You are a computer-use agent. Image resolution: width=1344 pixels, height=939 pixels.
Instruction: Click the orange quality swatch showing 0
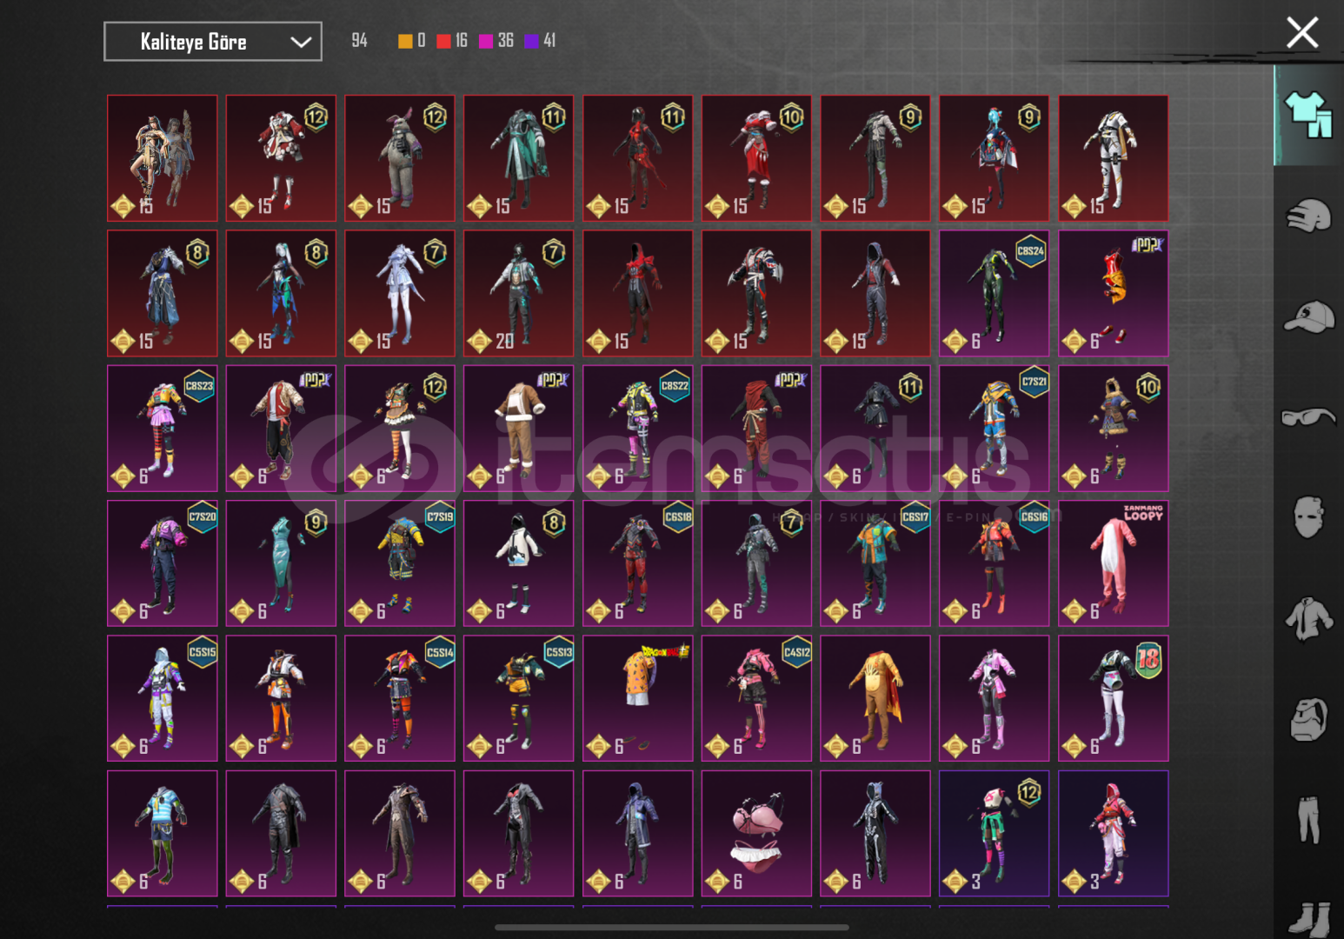point(405,41)
